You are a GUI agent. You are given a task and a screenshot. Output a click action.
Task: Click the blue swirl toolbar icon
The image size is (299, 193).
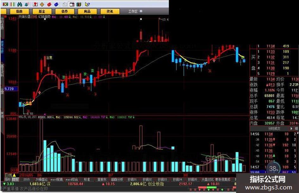pos(56,4)
